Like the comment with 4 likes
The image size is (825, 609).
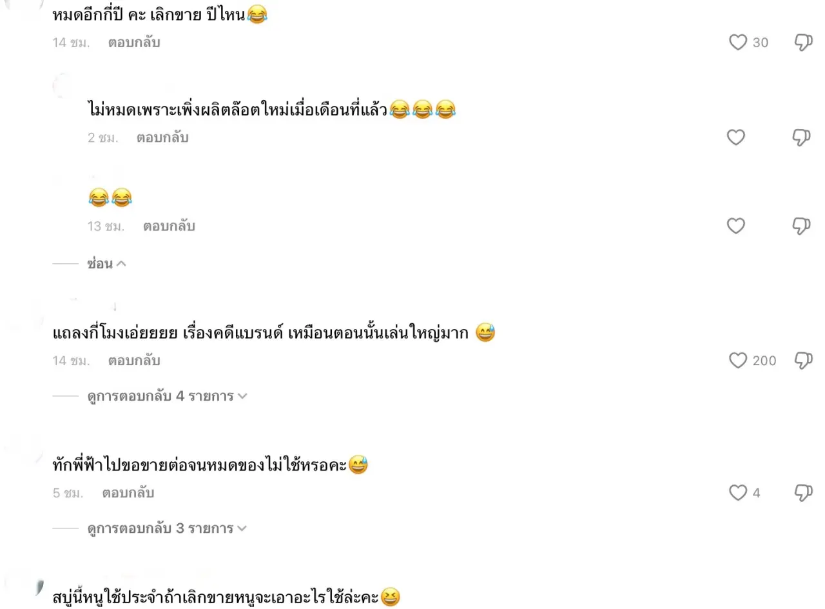click(x=737, y=493)
